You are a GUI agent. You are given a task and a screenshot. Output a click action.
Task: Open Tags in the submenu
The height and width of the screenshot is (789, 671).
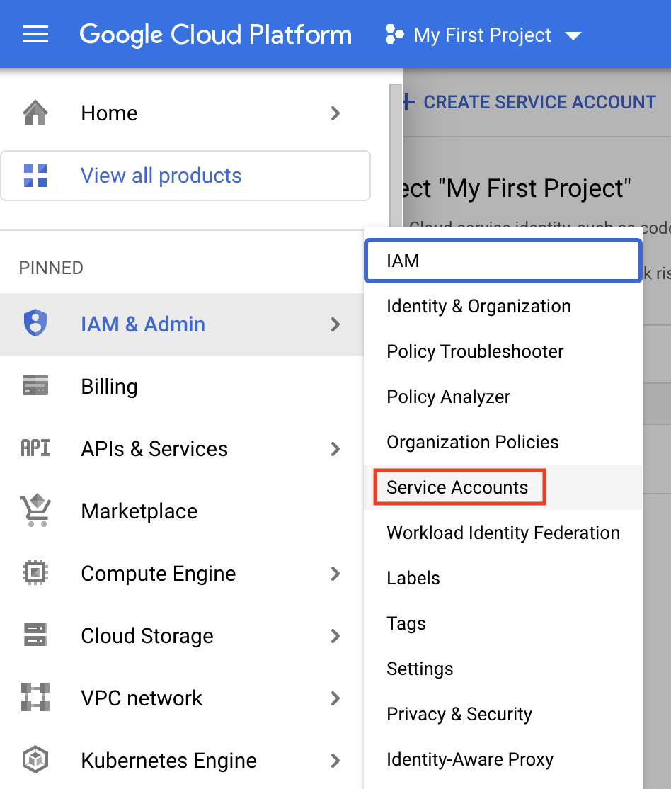503,623
